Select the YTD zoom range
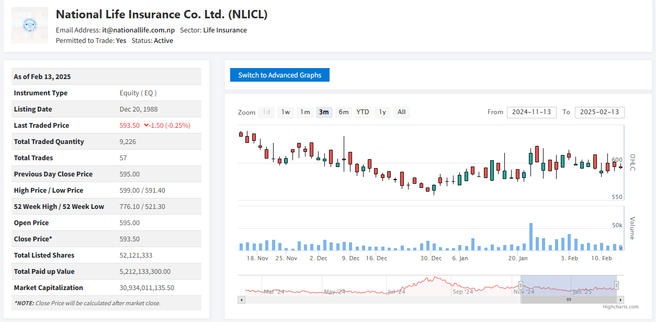The width and height of the screenshot is (656, 322). (363, 112)
